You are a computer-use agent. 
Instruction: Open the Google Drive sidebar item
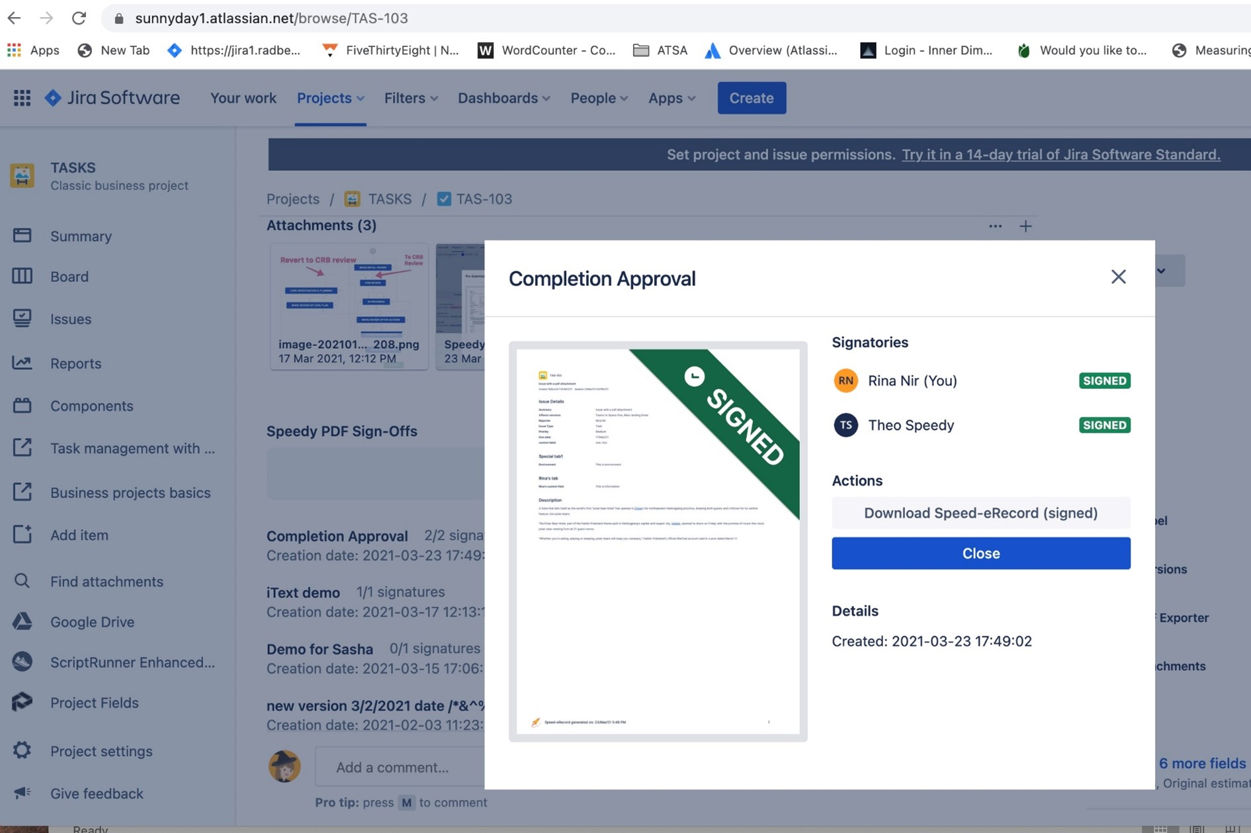click(92, 622)
